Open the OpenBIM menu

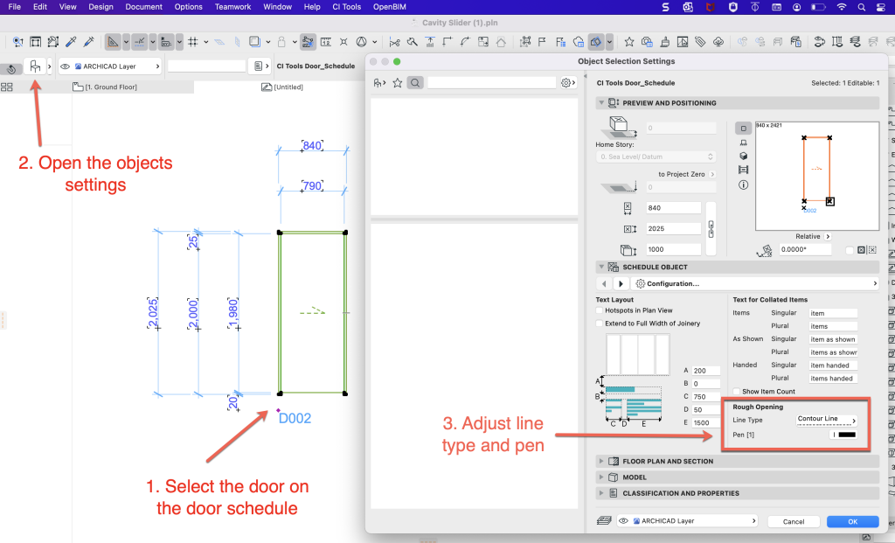[x=389, y=7]
